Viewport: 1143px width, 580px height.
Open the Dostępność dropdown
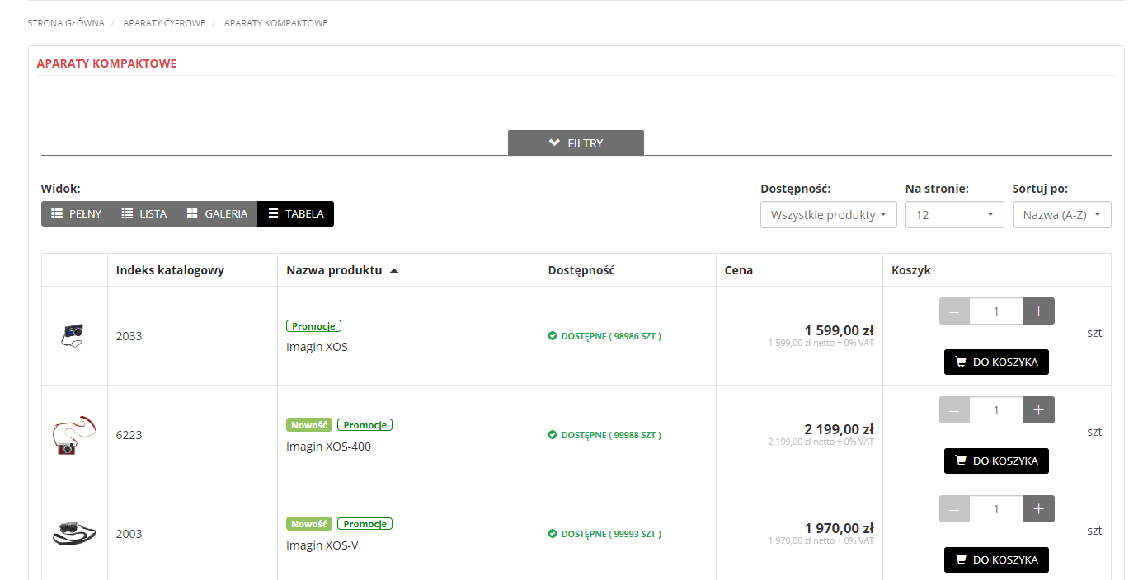tap(828, 214)
